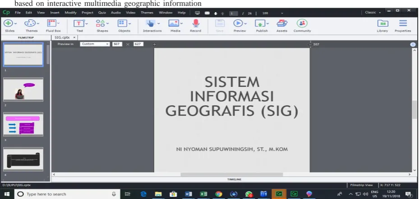Expand the Themes dropdown arrow
This screenshot has height=199, width=420.
coord(38,23)
